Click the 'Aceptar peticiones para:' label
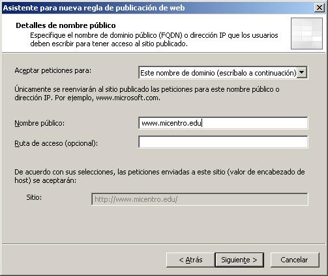328x276 pixels. click(x=53, y=71)
